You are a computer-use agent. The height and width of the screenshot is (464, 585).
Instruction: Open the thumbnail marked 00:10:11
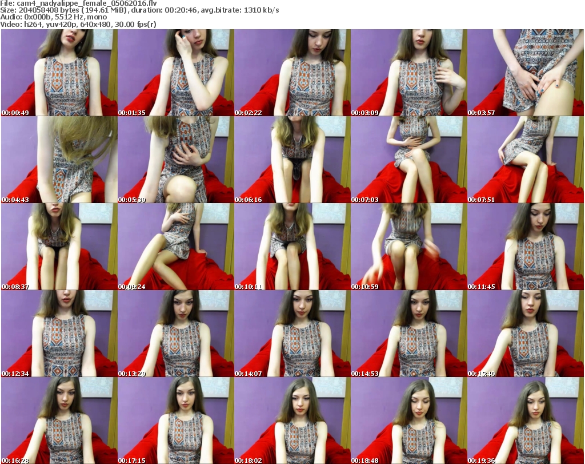tap(292, 247)
